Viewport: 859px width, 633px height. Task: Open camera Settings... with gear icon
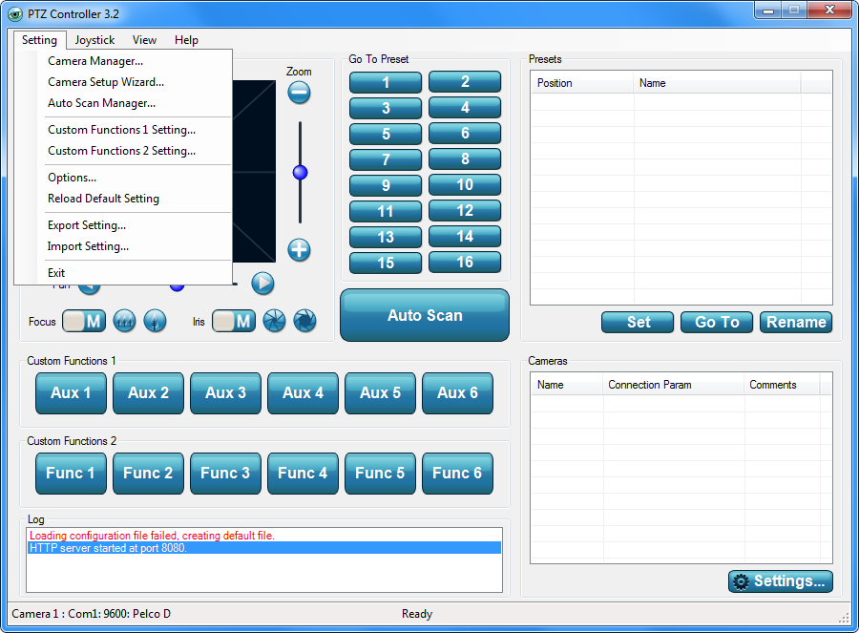point(781,581)
